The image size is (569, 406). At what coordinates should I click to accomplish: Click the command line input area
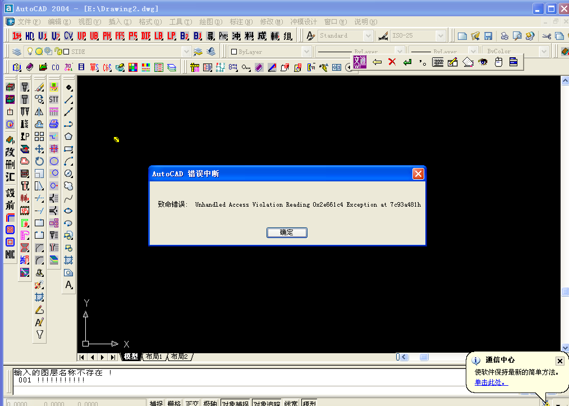pos(240,390)
